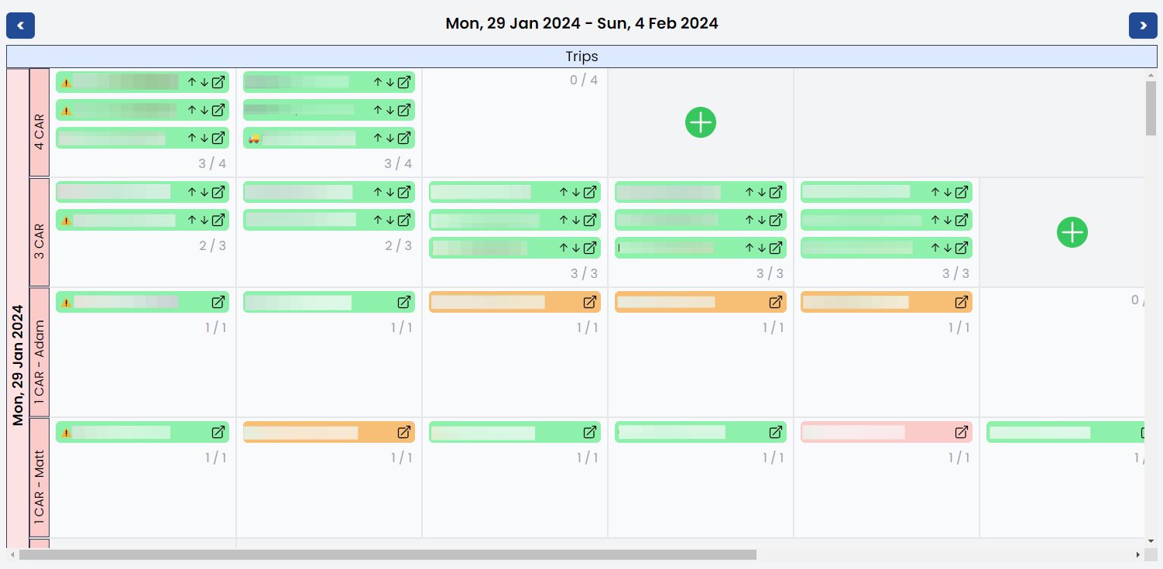Click the horizontal scrollbar thumb

[388, 554]
